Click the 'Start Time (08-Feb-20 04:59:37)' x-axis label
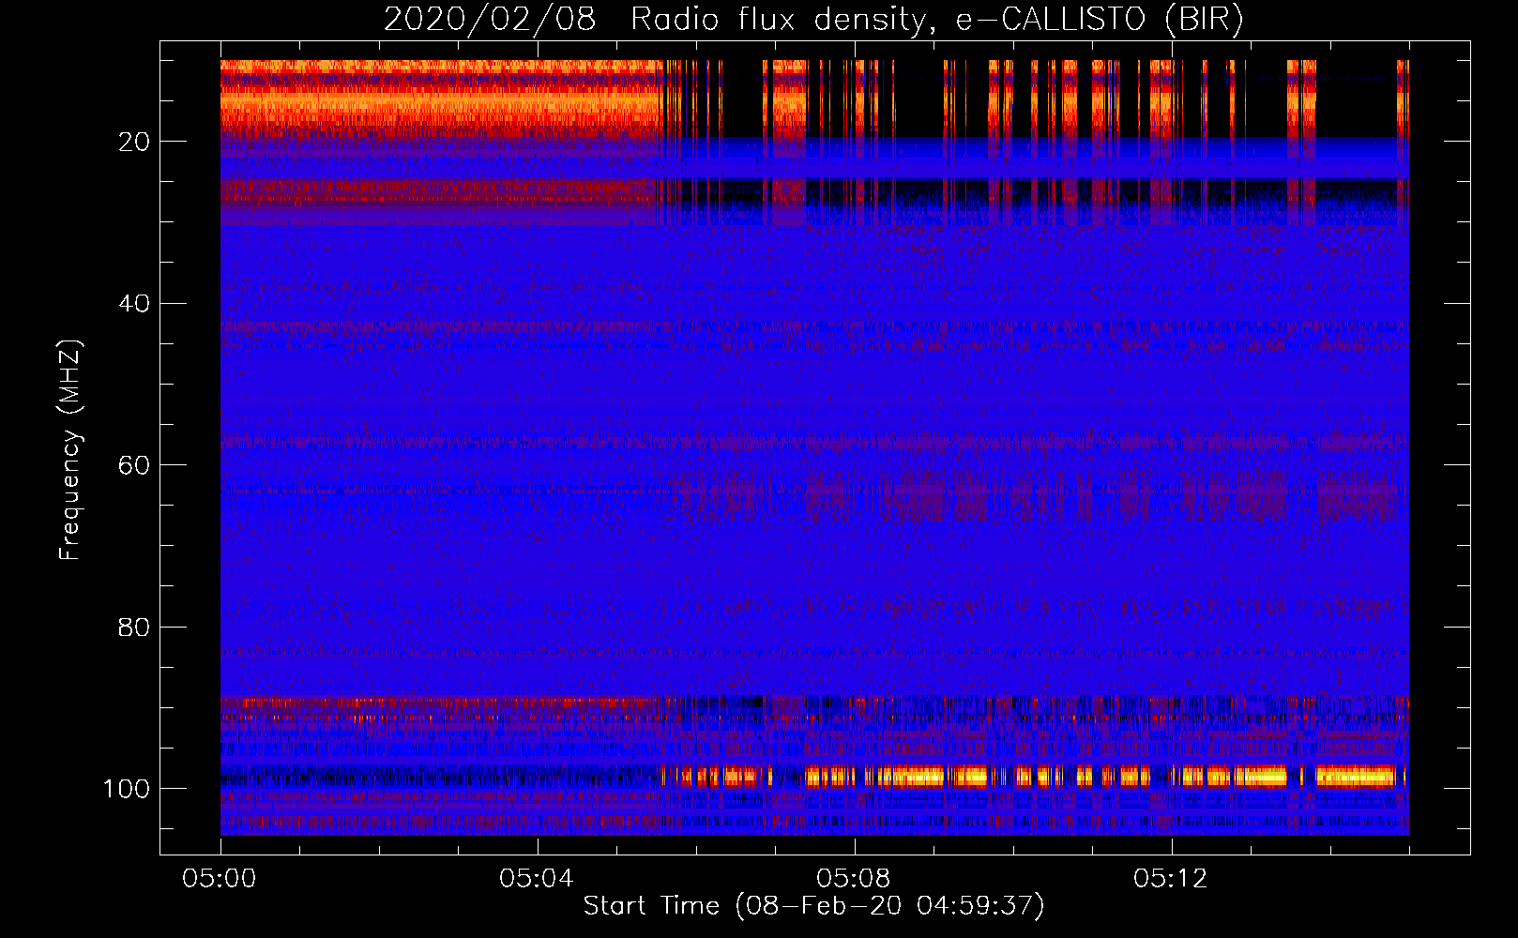Image resolution: width=1518 pixels, height=938 pixels. click(x=813, y=905)
